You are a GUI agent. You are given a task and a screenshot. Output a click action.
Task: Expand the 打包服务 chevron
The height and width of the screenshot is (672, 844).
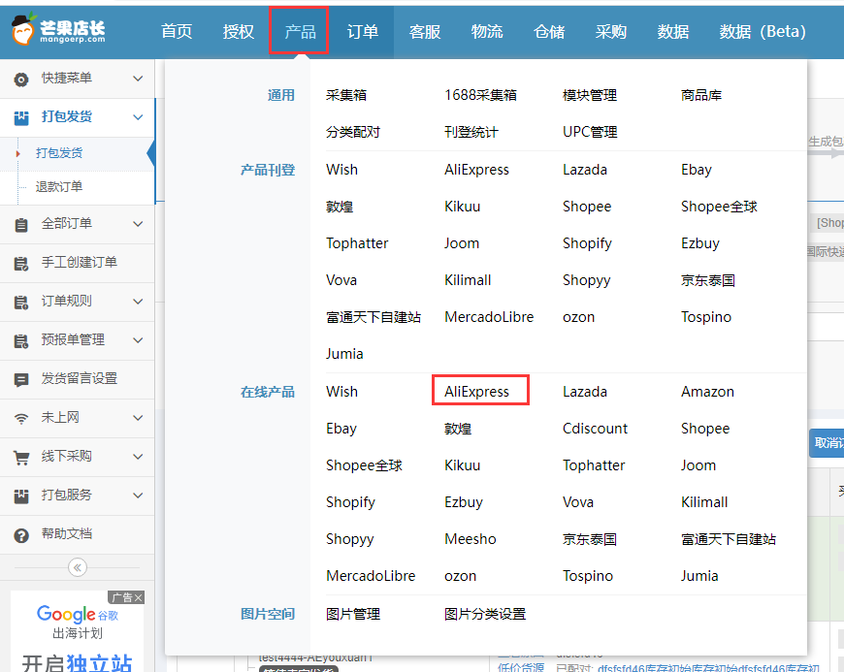(x=138, y=495)
